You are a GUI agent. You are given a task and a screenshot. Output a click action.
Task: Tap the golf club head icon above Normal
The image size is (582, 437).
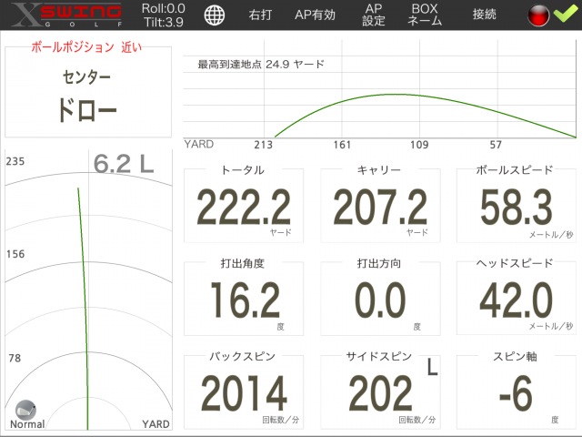click(x=25, y=410)
